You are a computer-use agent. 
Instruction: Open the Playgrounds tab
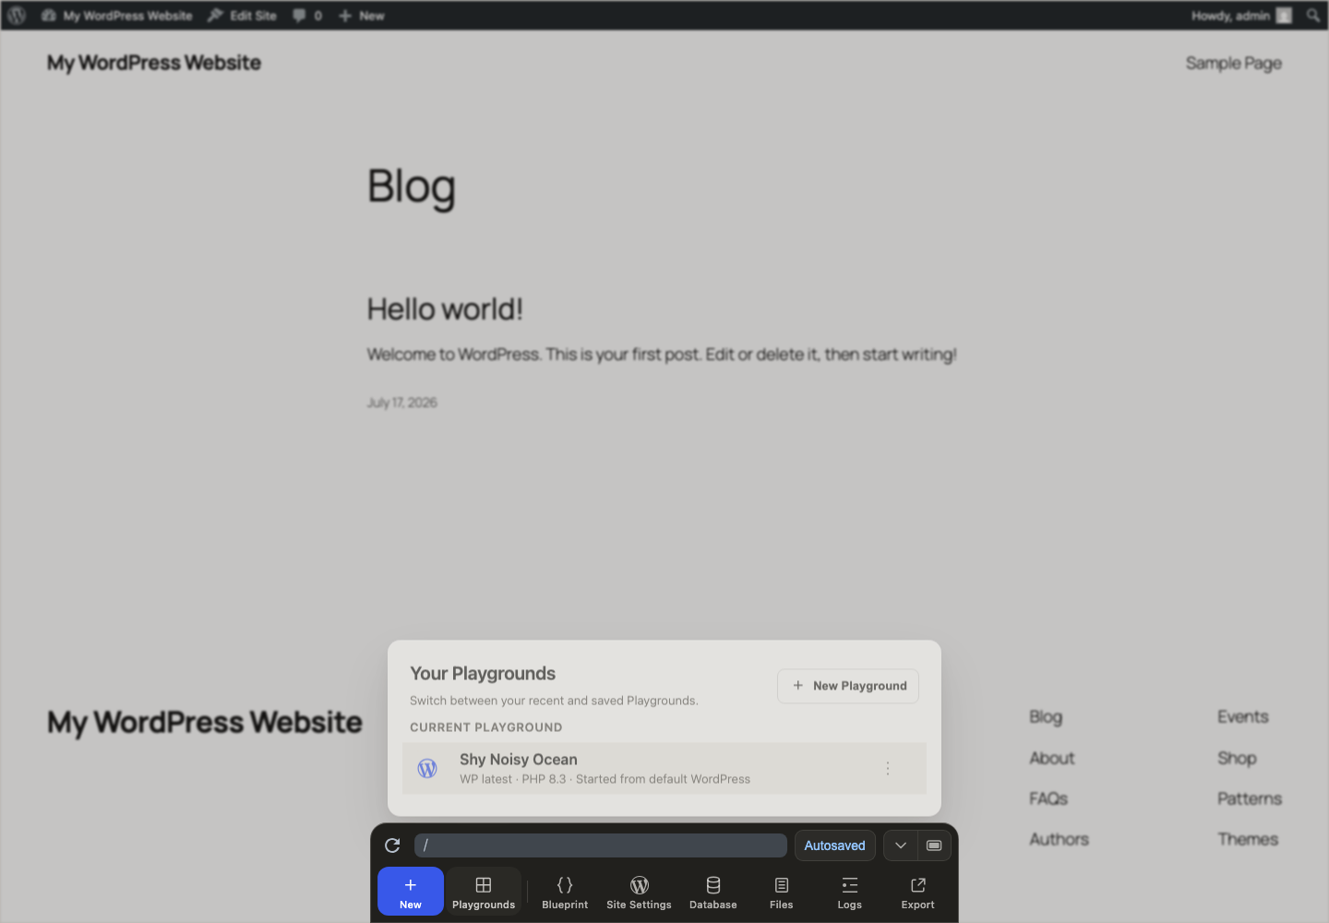484,892
